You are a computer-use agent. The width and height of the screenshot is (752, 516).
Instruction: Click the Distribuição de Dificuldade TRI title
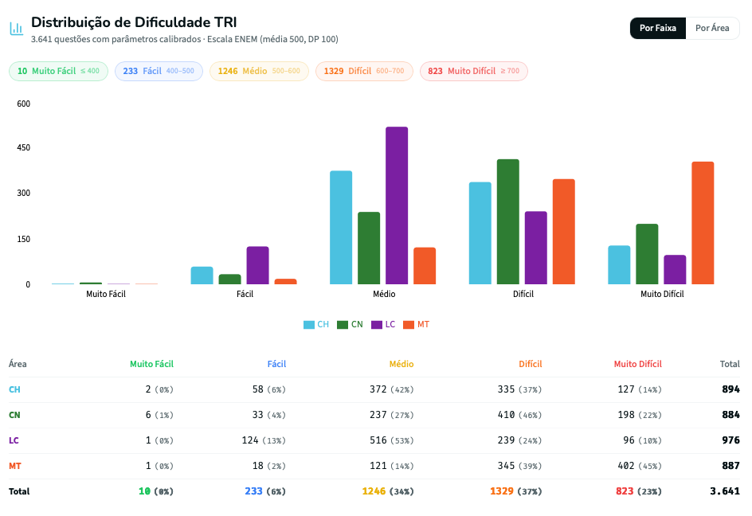coord(134,22)
